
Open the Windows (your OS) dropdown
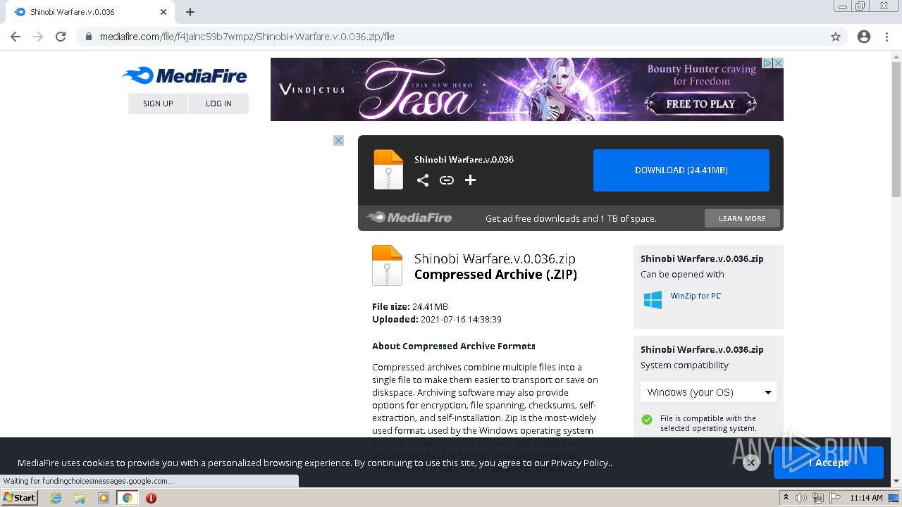[x=708, y=392]
